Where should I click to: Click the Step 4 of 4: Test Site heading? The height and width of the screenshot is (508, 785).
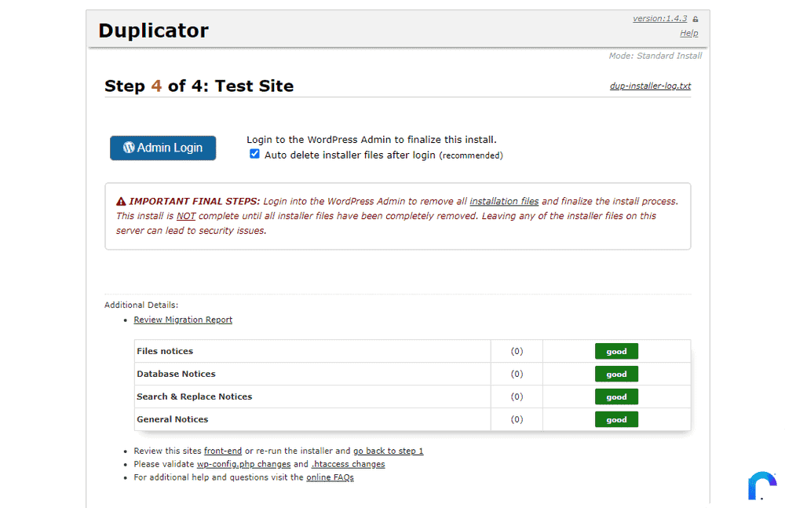click(x=199, y=86)
